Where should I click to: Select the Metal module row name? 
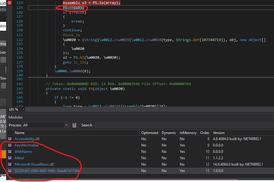[19, 158]
